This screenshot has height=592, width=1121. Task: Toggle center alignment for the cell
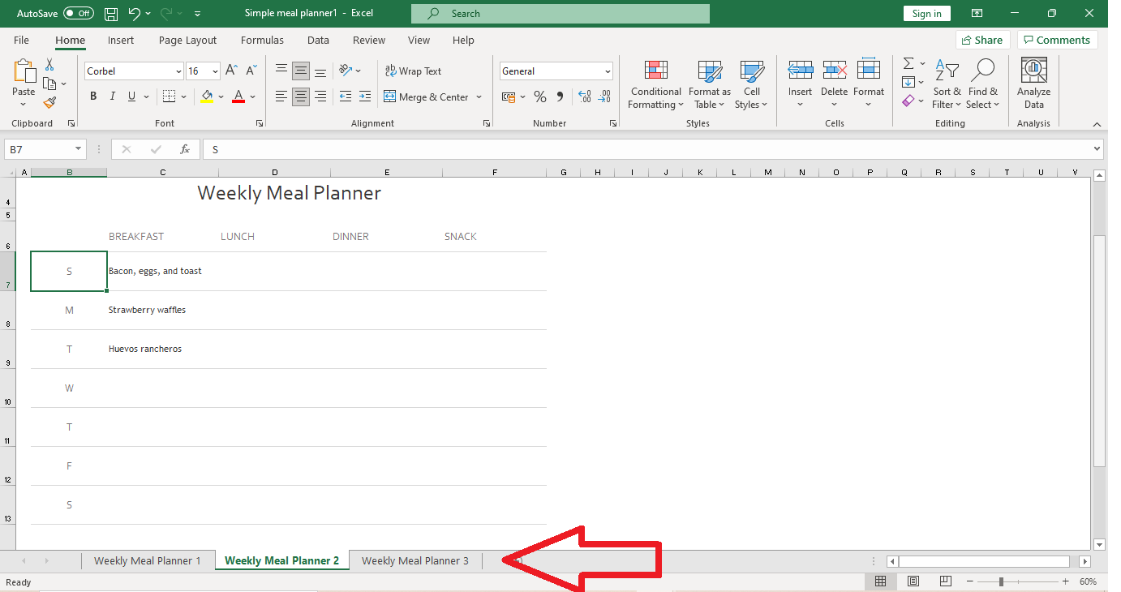(300, 96)
